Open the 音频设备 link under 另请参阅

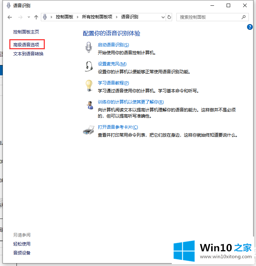tap(22, 253)
